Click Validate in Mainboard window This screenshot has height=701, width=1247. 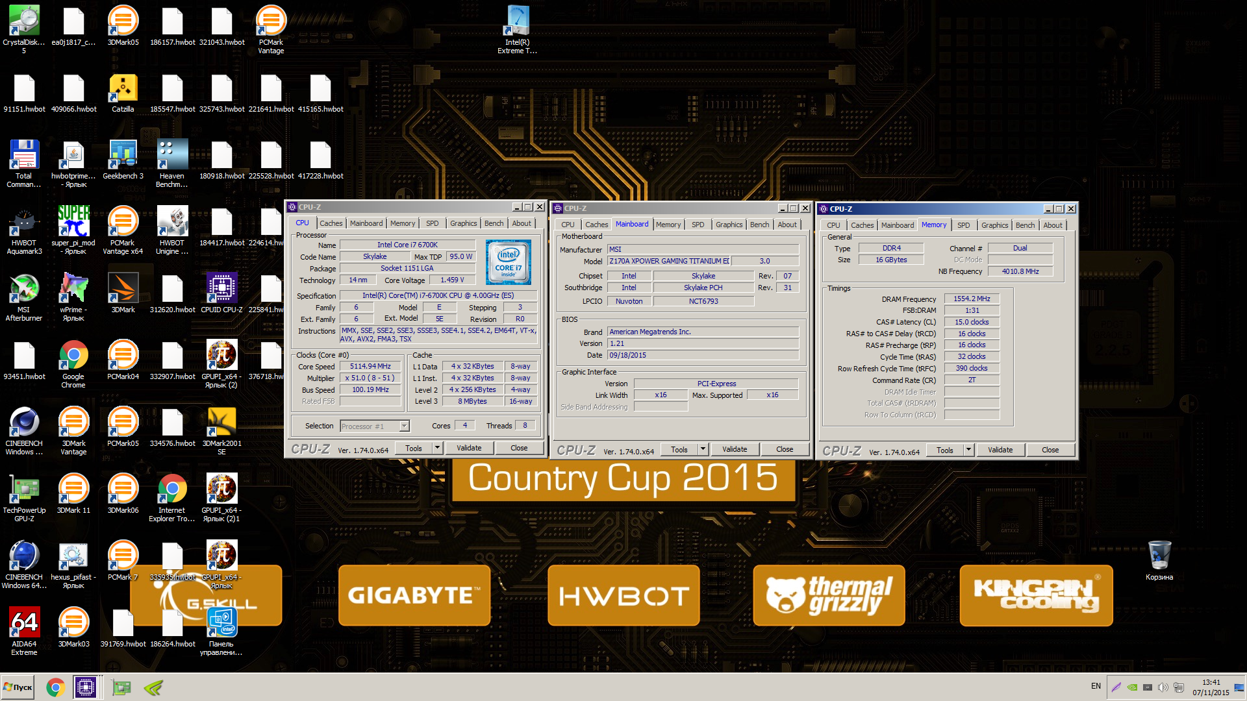pos(735,449)
